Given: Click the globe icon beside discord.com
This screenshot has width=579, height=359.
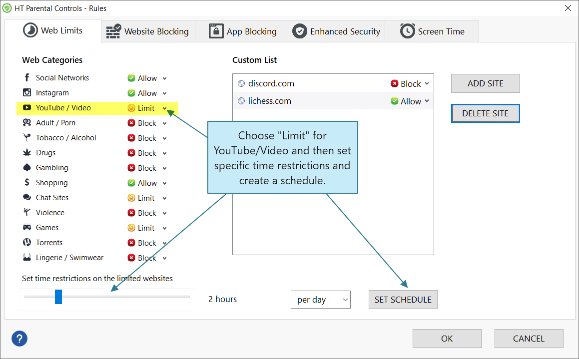Looking at the screenshot, I should click(241, 83).
